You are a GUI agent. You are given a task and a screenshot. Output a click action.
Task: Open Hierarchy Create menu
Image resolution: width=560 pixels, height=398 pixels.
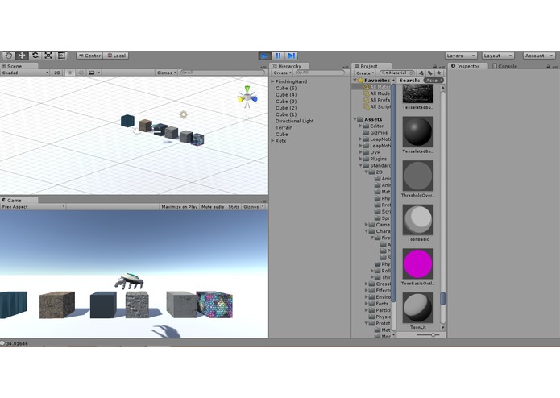tap(282, 73)
